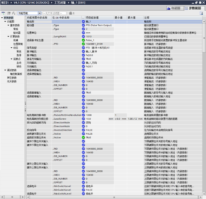This screenshot has height=199, width=206.
Task: Click the table's horizontal scrollbar left arrow
Action: click(28, 197)
